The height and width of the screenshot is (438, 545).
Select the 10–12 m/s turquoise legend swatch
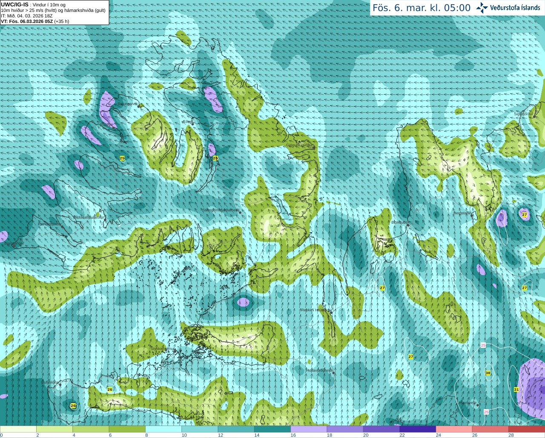coord(200,429)
